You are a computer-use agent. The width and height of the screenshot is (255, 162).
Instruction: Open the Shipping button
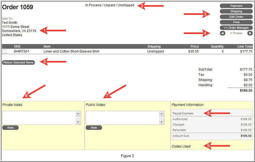point(236,12)
